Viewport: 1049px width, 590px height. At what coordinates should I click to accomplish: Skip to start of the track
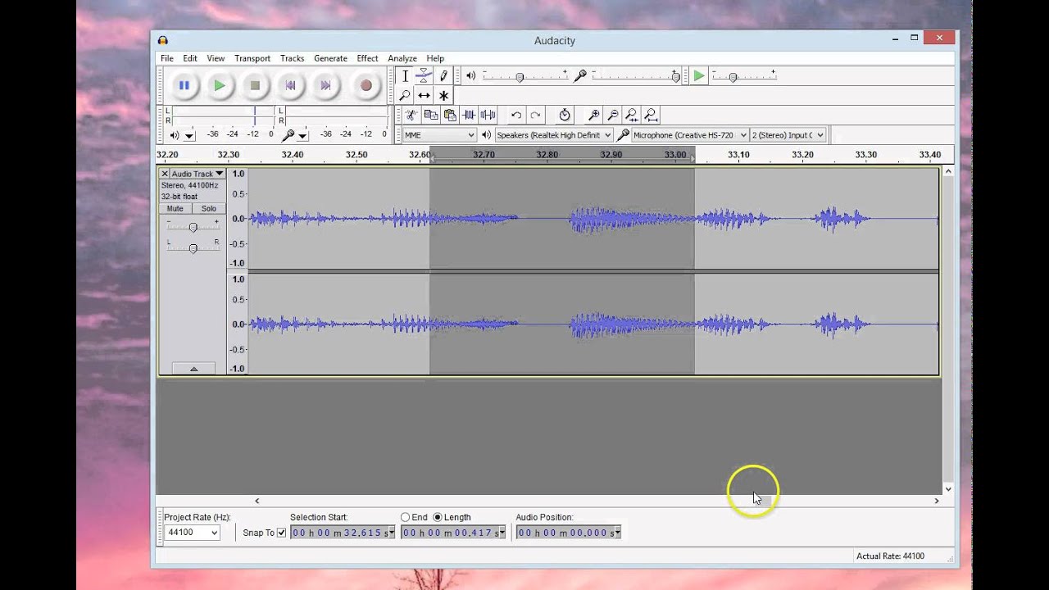(290, 85)
